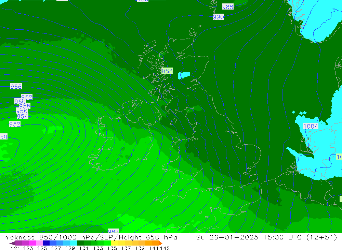Click the 952 pressure contour label
Viewport: 342px width, 250px height.
tap(15, 124)
